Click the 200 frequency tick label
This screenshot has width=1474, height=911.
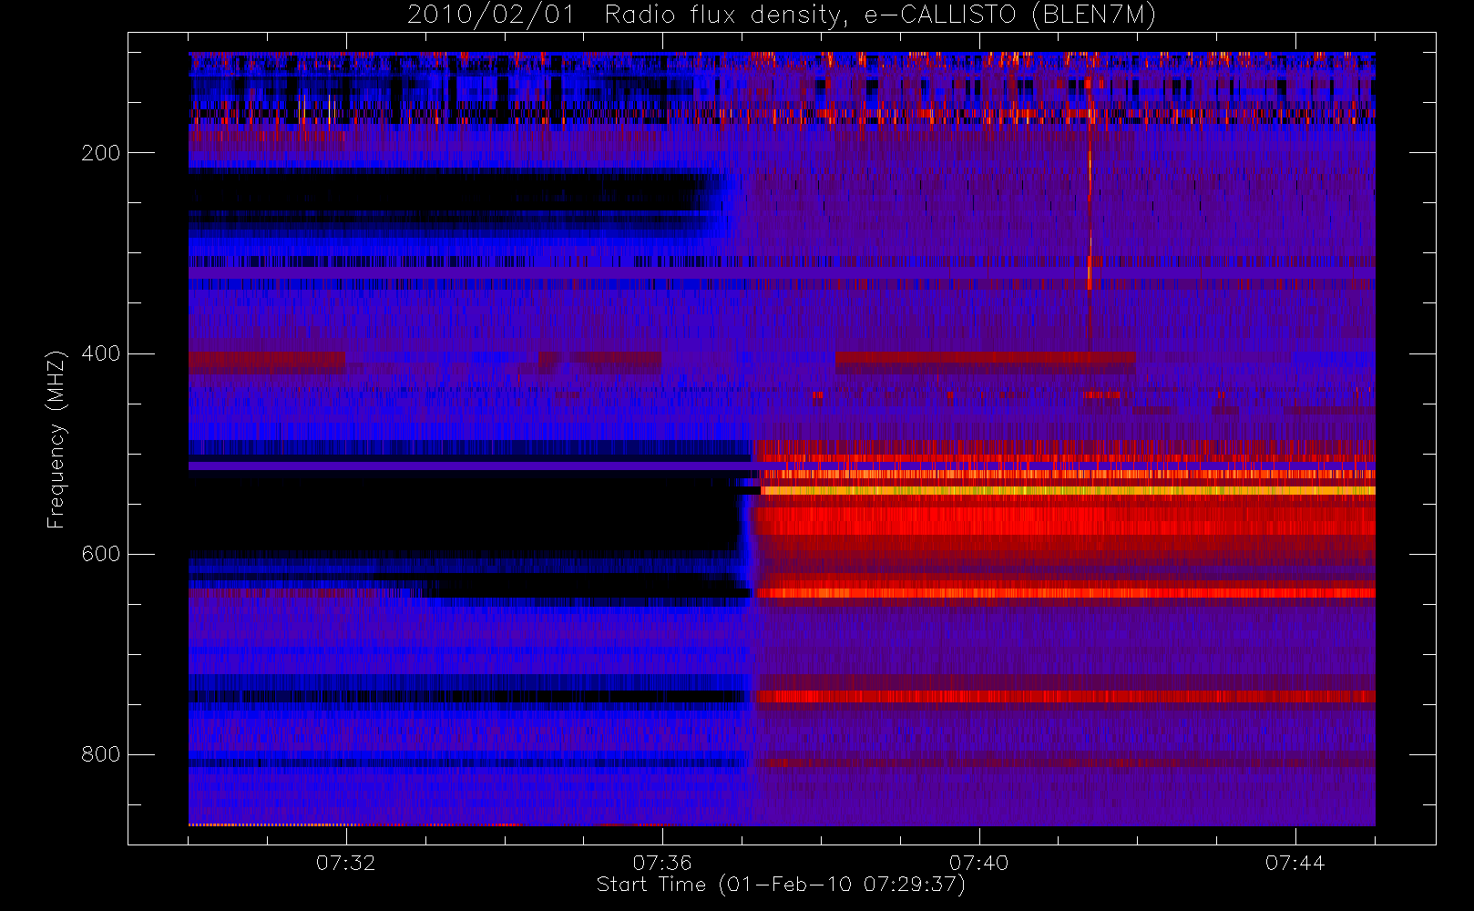coord(100,153)
